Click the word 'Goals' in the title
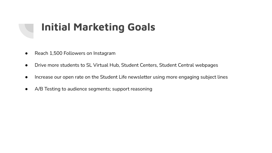 pyautogui.click(x=141, y=27)
